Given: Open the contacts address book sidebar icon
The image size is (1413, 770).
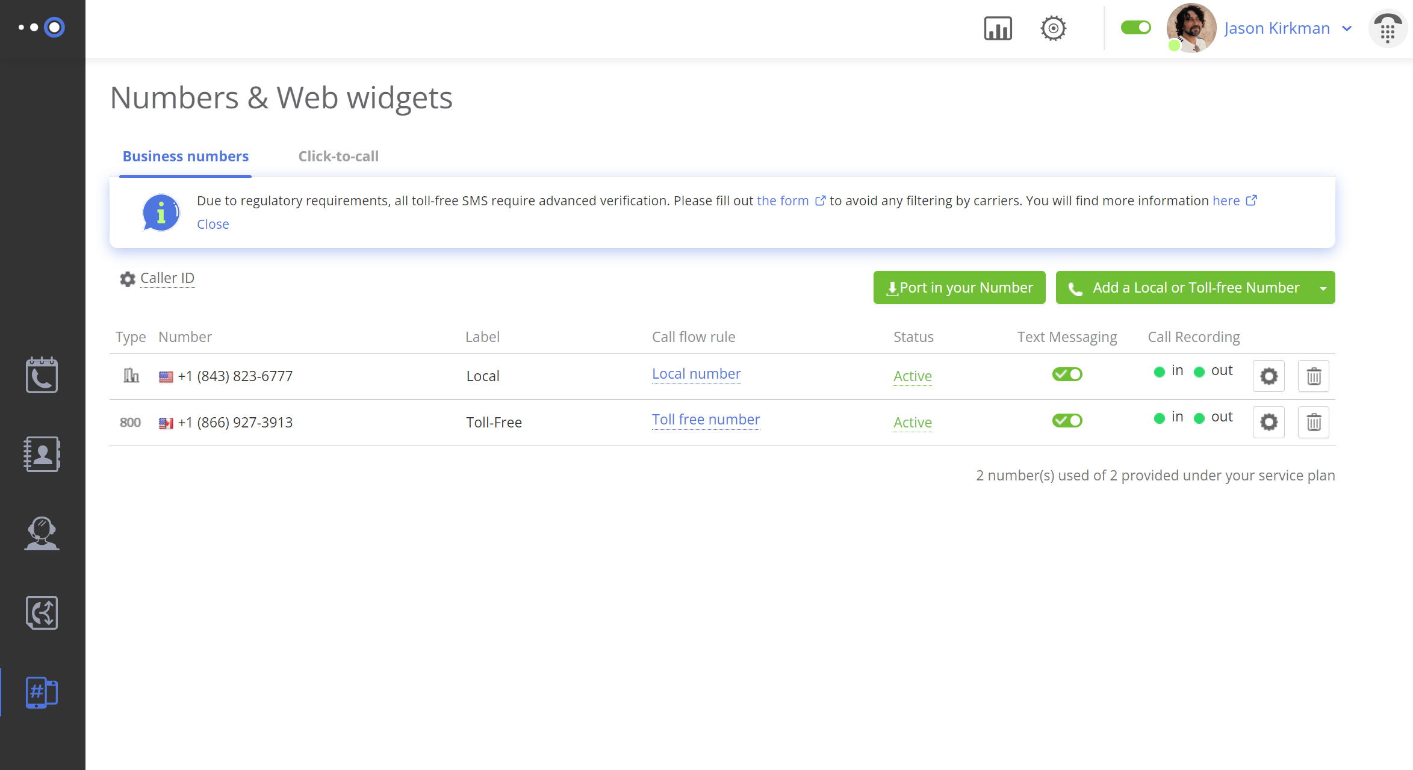Looking at the screenshot, I should [x=42, y=454].
